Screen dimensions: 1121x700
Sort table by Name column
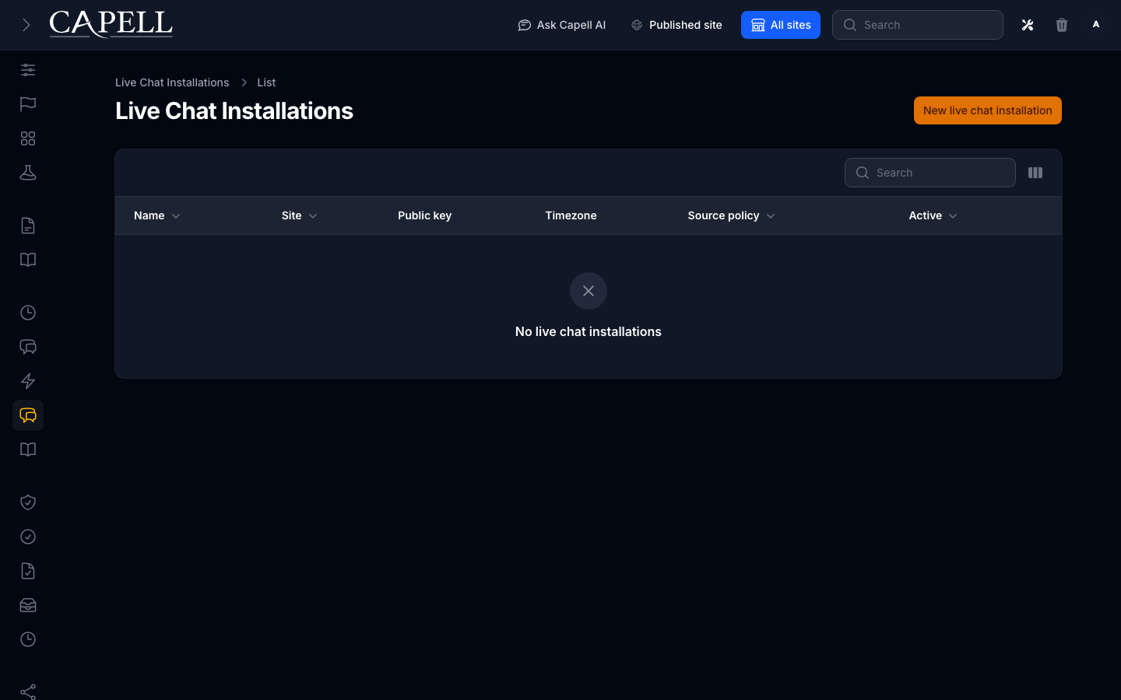156,215
